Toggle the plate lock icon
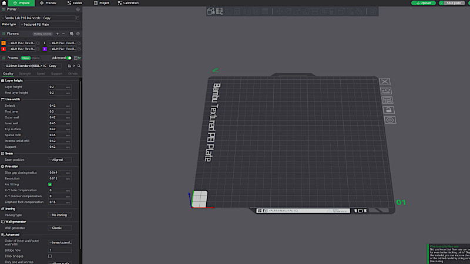 [388, 110]
